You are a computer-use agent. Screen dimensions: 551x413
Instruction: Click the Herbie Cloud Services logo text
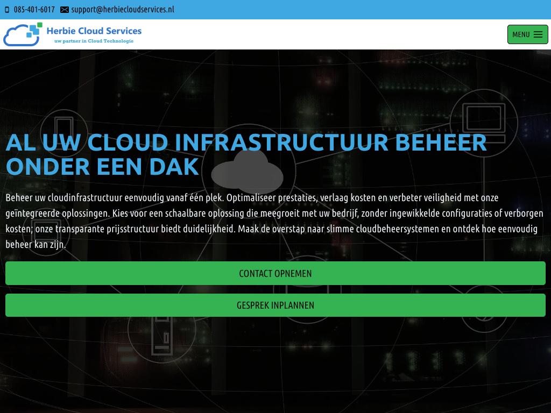pyautogui.click(x=94, y=31)
